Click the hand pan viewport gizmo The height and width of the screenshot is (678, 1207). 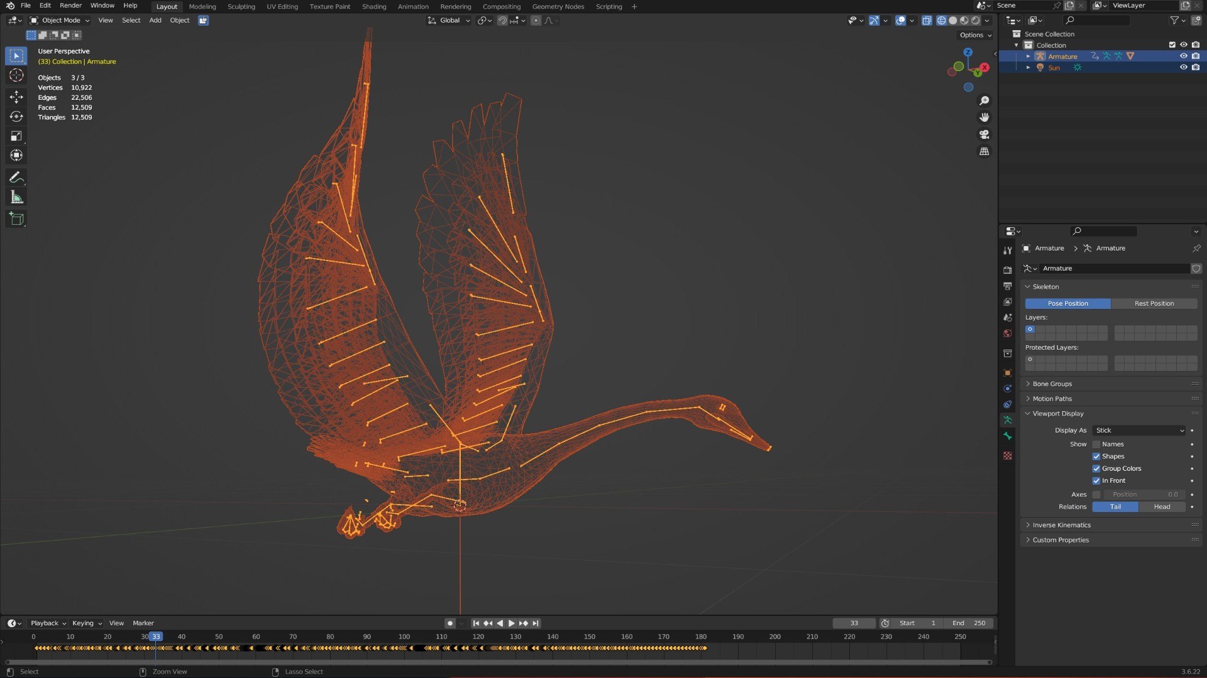click(x=984, y=117)
